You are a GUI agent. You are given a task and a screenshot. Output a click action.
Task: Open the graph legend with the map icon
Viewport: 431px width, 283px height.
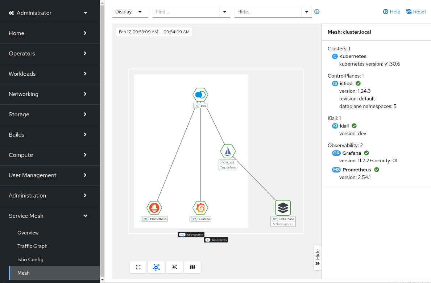pos(192,267)
